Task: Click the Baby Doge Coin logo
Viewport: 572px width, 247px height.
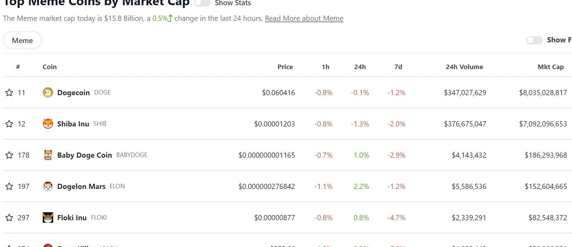Action: pos(48,155)
